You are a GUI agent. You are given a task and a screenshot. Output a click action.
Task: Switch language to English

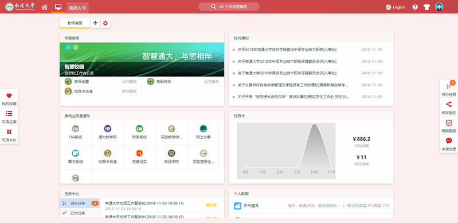click(396, 7)
